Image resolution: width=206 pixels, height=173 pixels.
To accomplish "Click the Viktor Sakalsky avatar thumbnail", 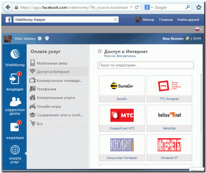I will (x=8, y=39).
